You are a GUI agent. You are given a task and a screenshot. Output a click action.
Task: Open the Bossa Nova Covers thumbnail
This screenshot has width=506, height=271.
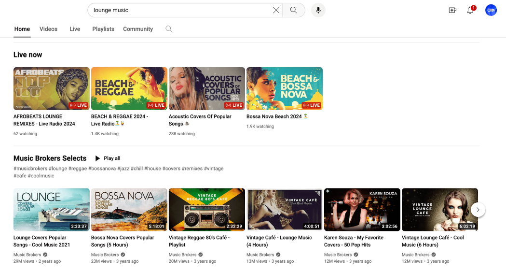(x=129, y=210)
